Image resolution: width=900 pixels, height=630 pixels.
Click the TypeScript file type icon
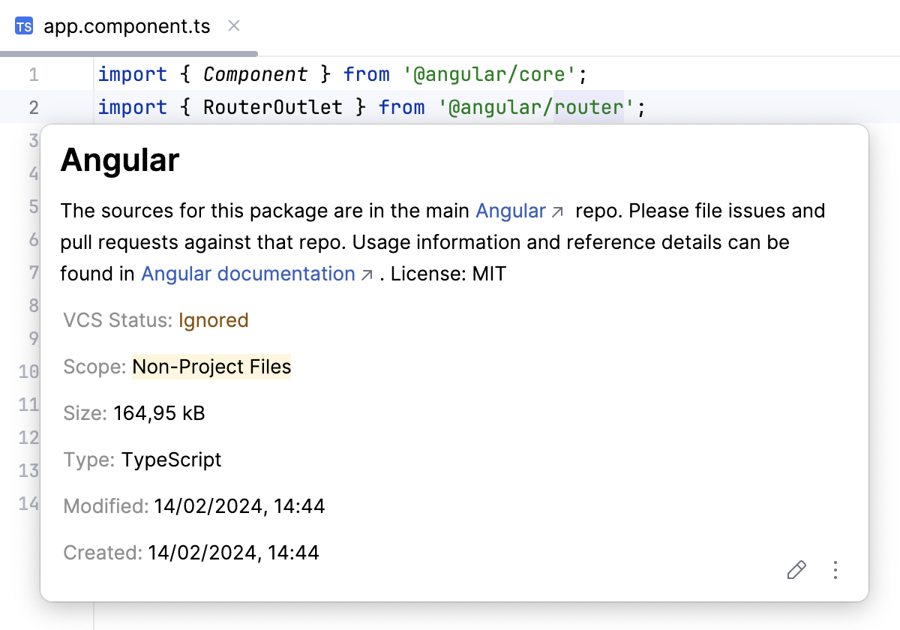tap(24, 25)
